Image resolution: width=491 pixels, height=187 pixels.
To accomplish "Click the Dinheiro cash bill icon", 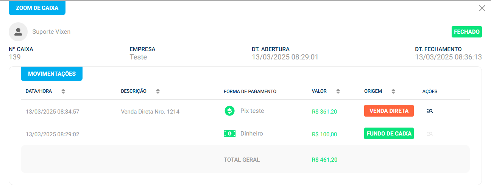I will (229, 134).
